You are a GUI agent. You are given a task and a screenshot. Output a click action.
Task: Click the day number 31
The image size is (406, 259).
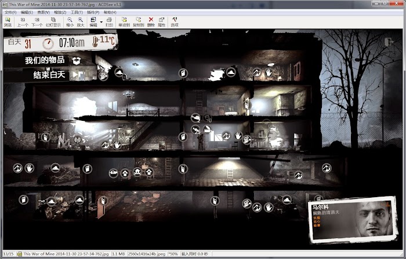coord(28,43)
